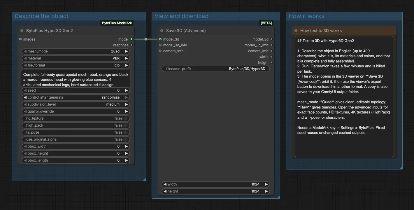
Task: Click the model_3d output port
Action: (x=271, y=39)
